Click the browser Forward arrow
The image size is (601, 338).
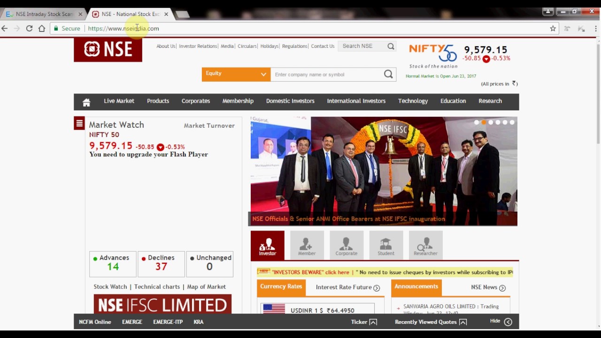pos(17,29)
